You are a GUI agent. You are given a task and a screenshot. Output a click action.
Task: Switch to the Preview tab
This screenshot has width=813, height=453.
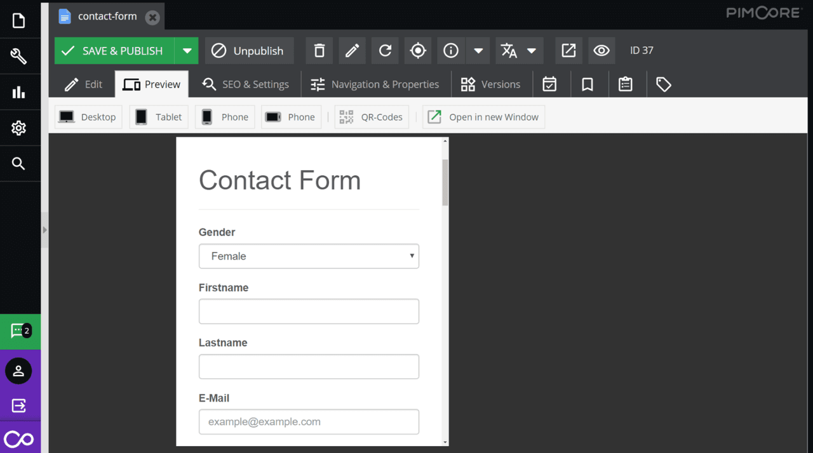(x=152, y=84)
